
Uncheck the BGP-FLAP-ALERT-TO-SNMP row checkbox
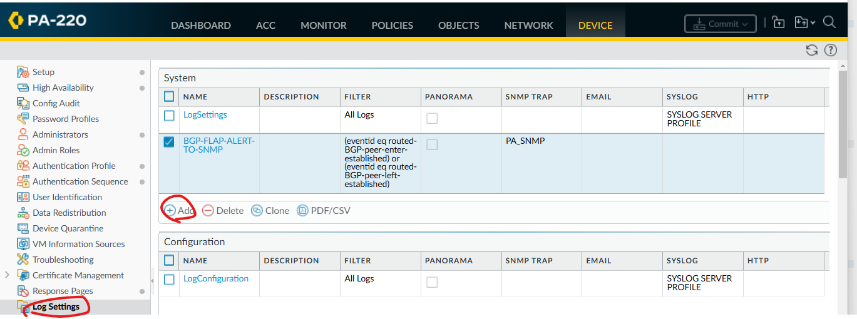click(x=169, y=142)
